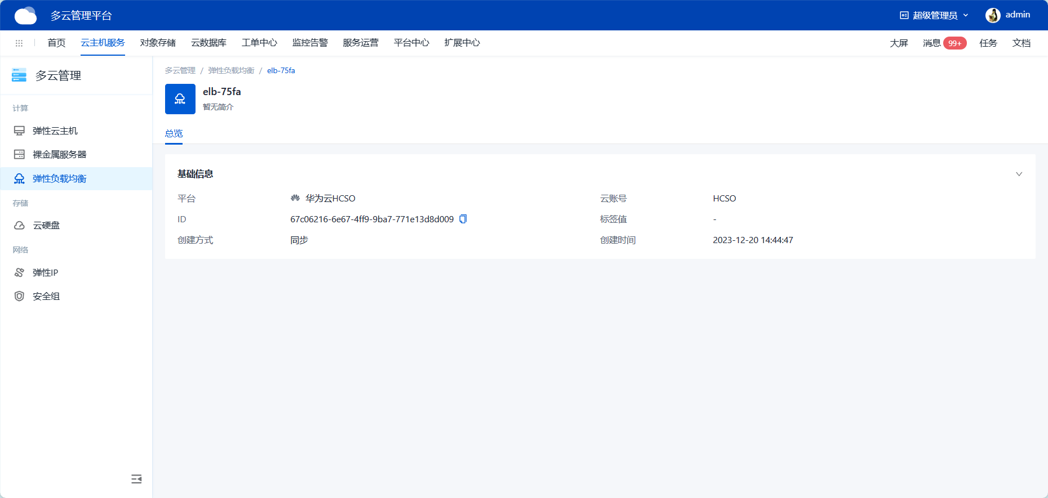Click the 暂无简介 description text

click(x=218, y=107)
